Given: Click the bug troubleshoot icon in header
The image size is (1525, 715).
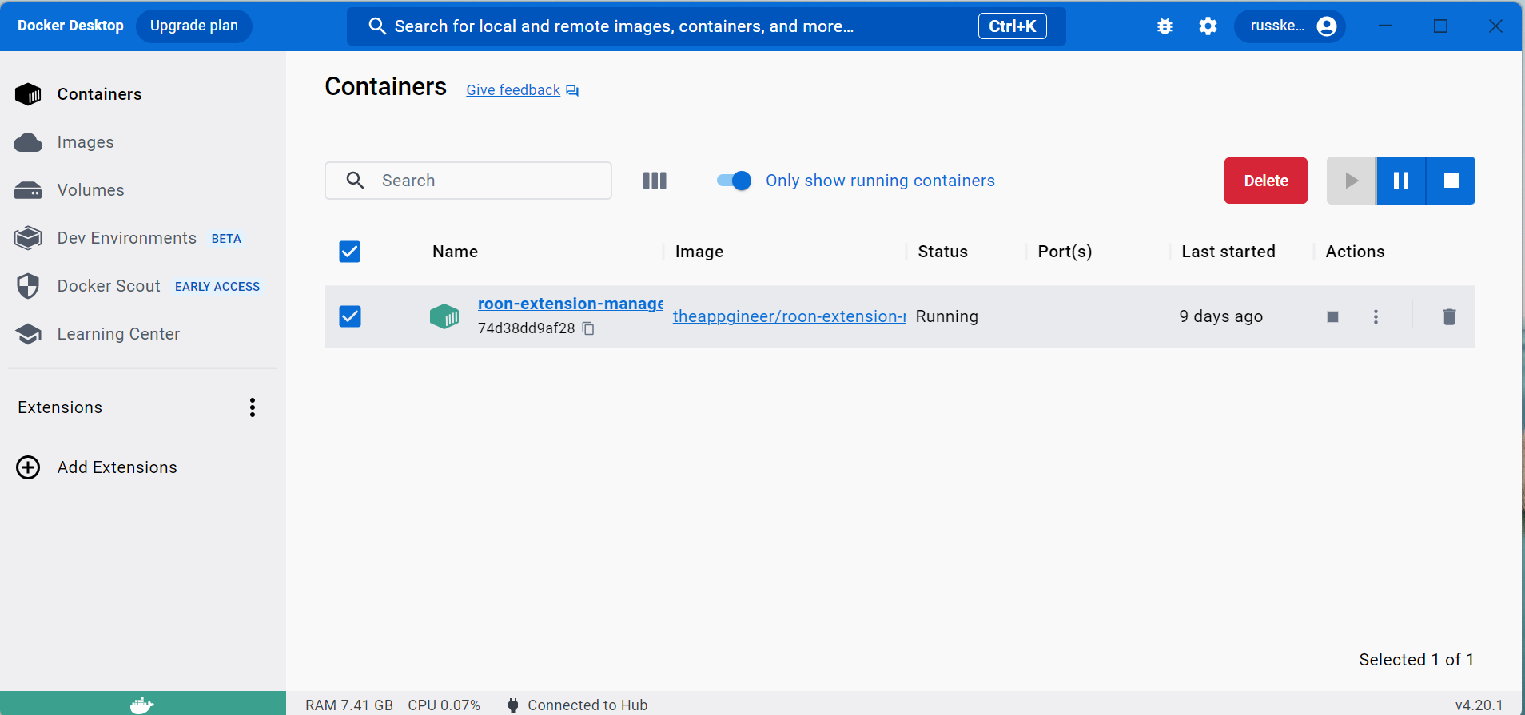Looking at the screenshot, I should click(x=1165, y=26).
